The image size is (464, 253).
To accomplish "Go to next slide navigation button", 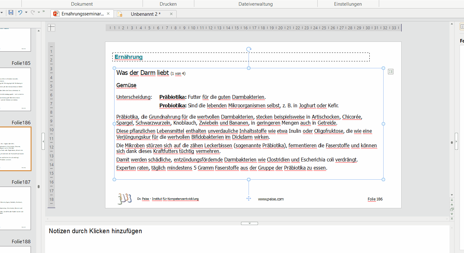I will [x=452, y=214].
